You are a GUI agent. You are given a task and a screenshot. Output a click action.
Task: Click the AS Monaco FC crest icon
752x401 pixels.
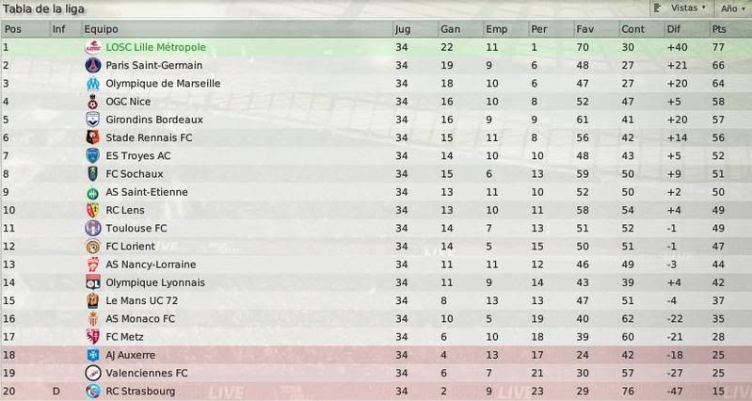coord(92,319)
